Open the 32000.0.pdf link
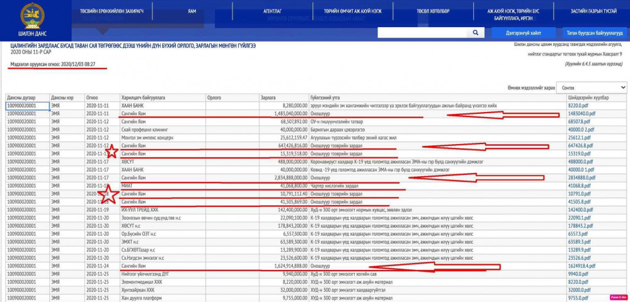 pyautogui.click(x=578, y=290)
